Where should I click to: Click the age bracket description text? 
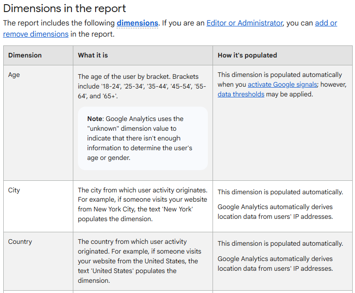tap(142, 86)
